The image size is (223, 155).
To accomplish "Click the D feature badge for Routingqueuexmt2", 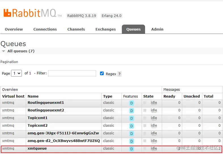I will tap(131, 111).
